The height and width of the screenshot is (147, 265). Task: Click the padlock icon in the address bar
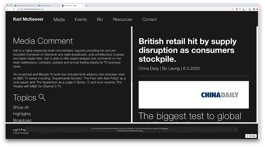click(x=18, y=9)
